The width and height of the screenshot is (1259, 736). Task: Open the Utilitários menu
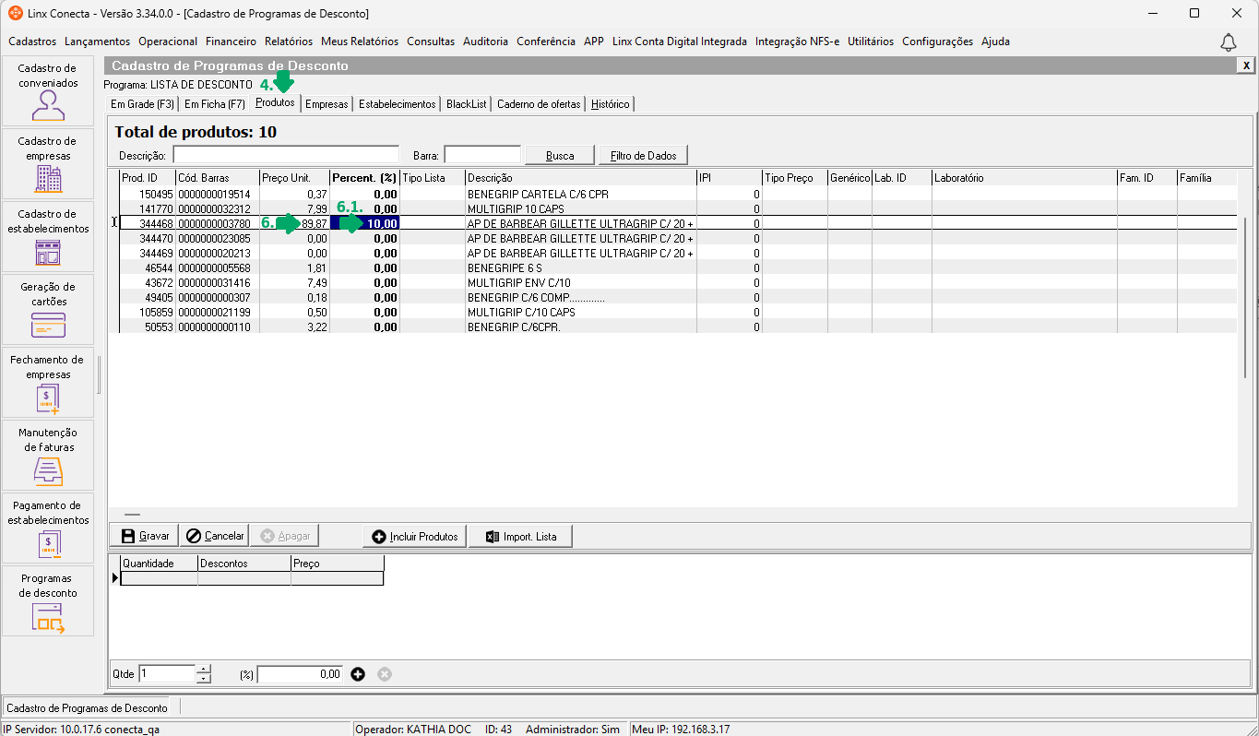(x=871, y=42)
